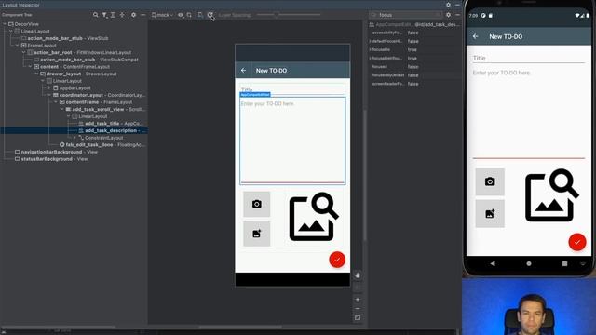Collapse the add_task_scroll_view node arrow

[x=62, y=109]
